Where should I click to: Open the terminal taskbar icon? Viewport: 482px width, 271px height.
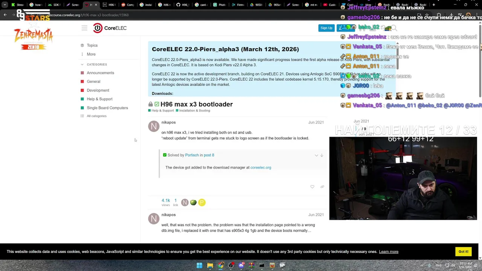click(x=262, y=265)
